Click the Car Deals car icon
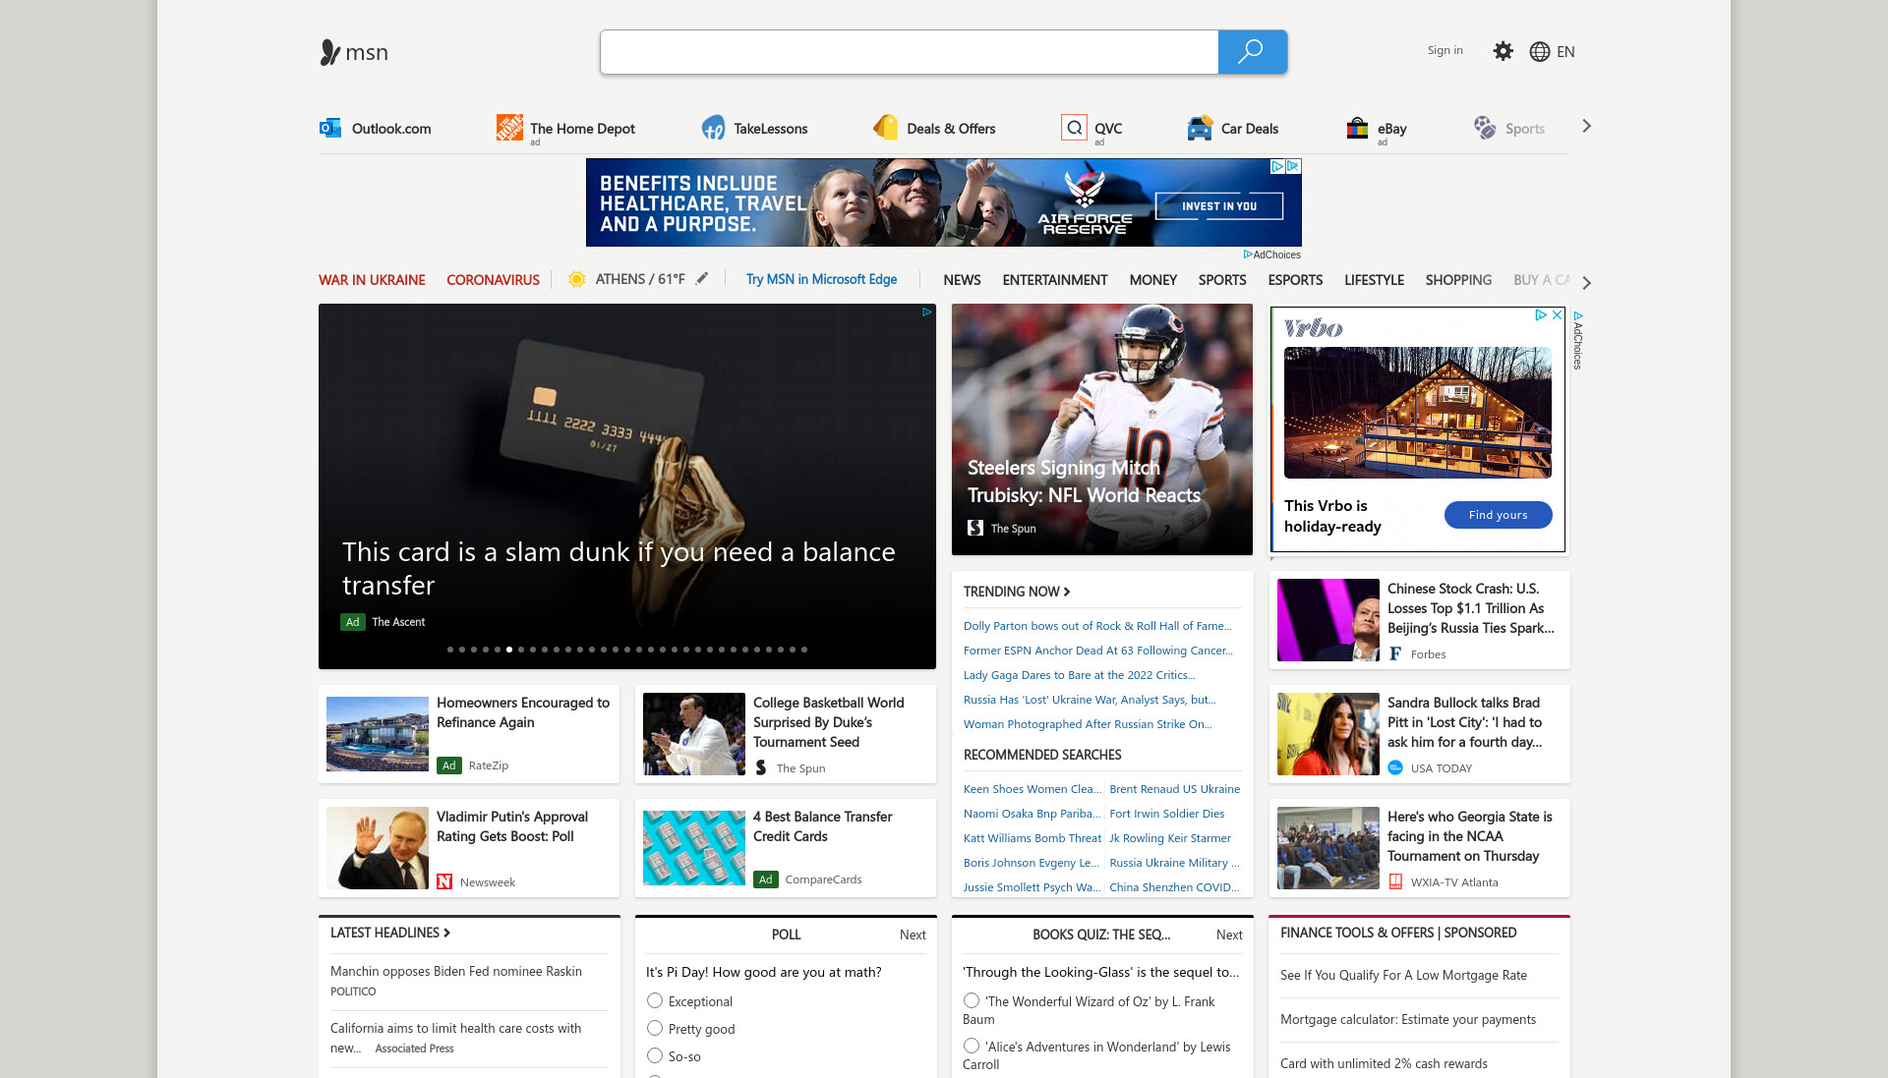Image resolution: width=1888 pixels, height=1078 pixels. tap(1200, 128)
